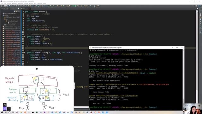Click the line 'int numChildren;' in editor
202x114 pixels.
tap(36, 21)
